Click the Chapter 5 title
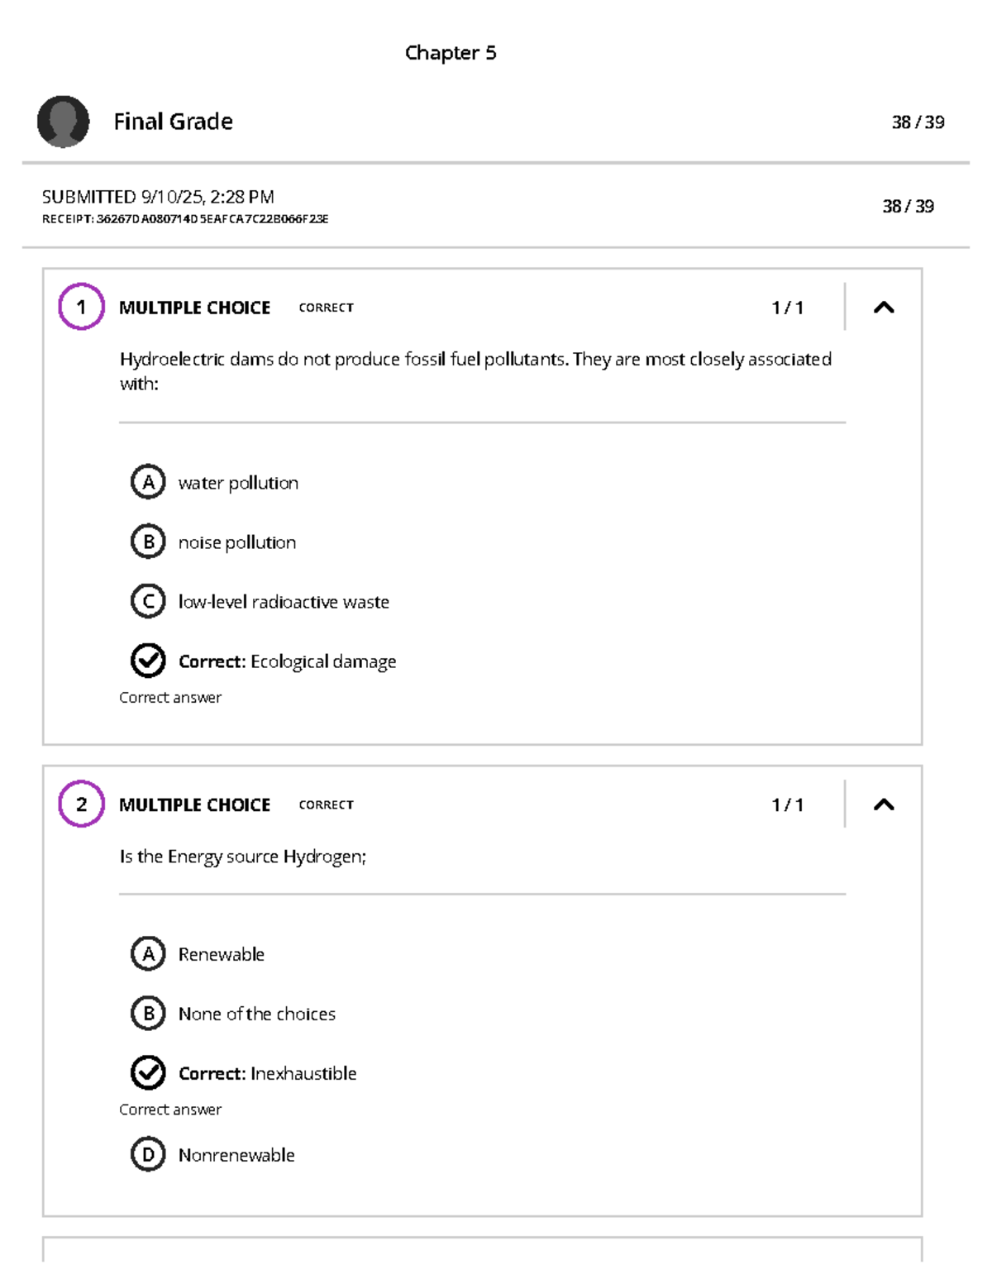Viewport: 992px width, 1284px height. pos(451,53)
